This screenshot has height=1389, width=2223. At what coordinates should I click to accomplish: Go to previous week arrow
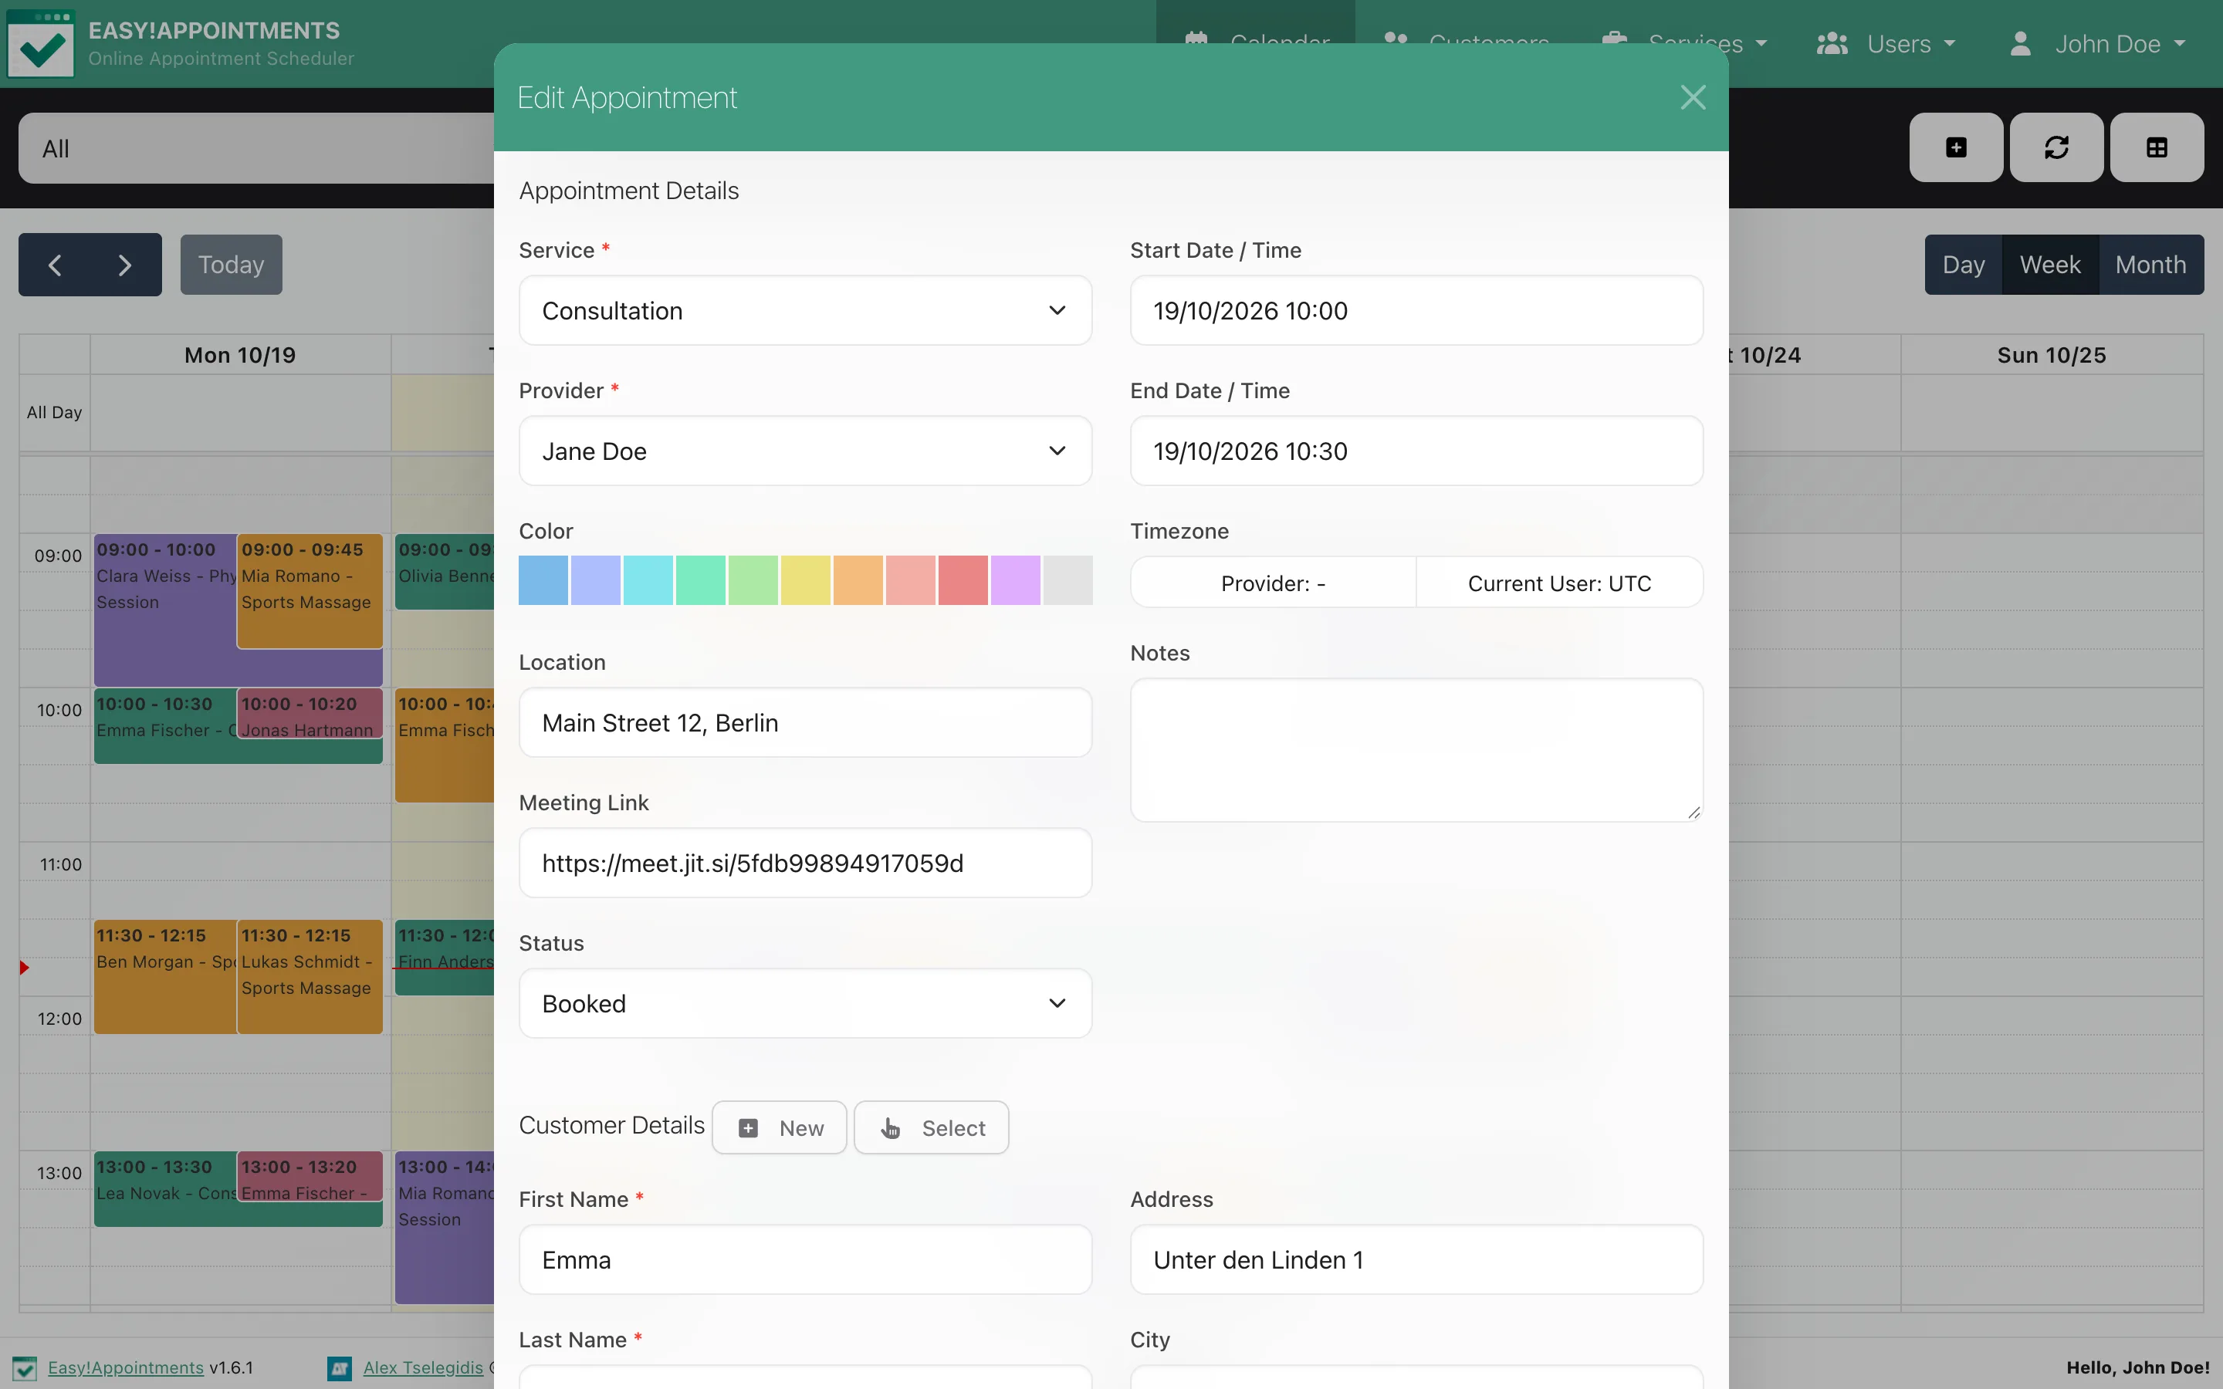tap(55, 265)
